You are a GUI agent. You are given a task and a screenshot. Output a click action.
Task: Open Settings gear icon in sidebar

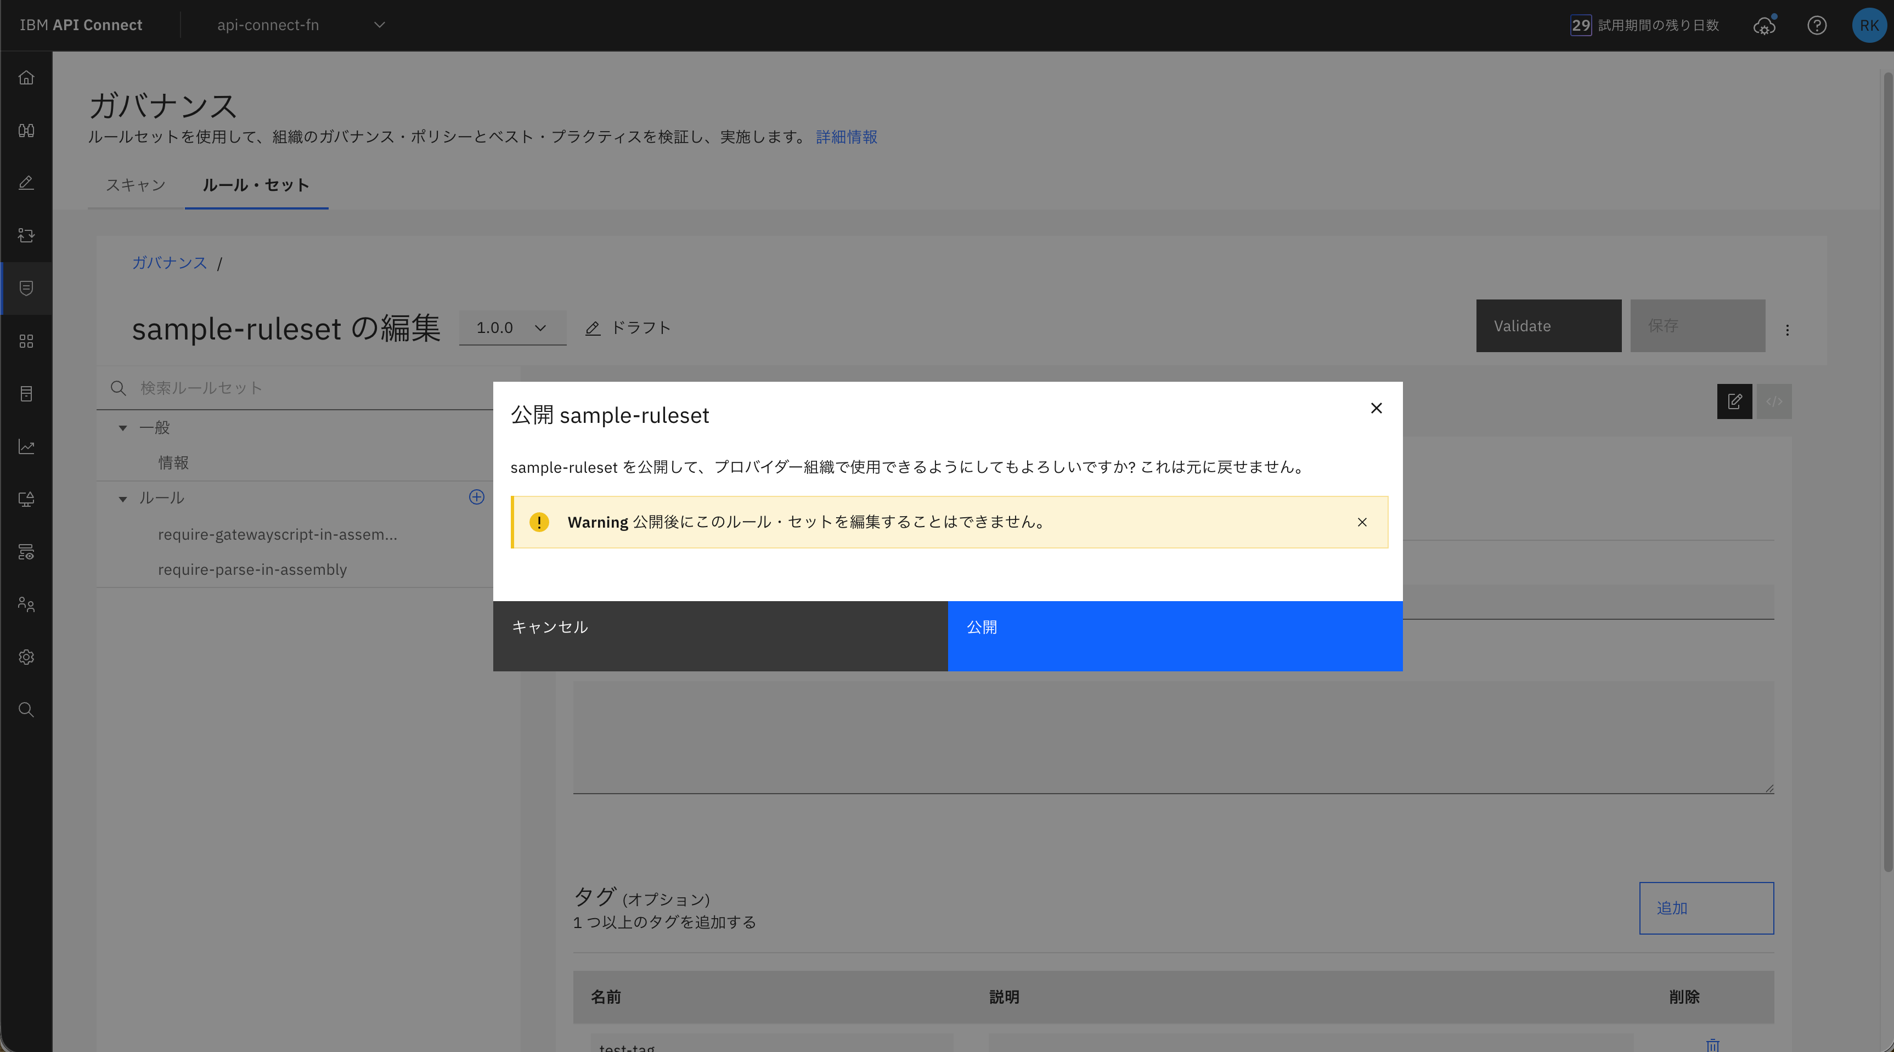[x=26, y=657]
